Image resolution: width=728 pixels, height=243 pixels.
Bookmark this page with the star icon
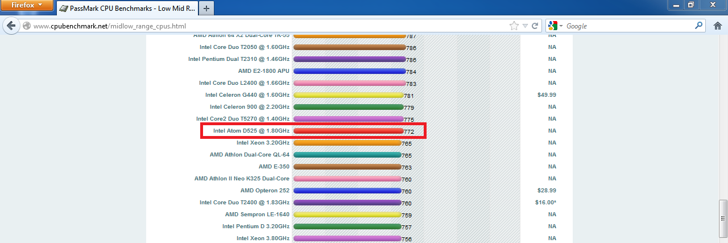coord(514,26)
